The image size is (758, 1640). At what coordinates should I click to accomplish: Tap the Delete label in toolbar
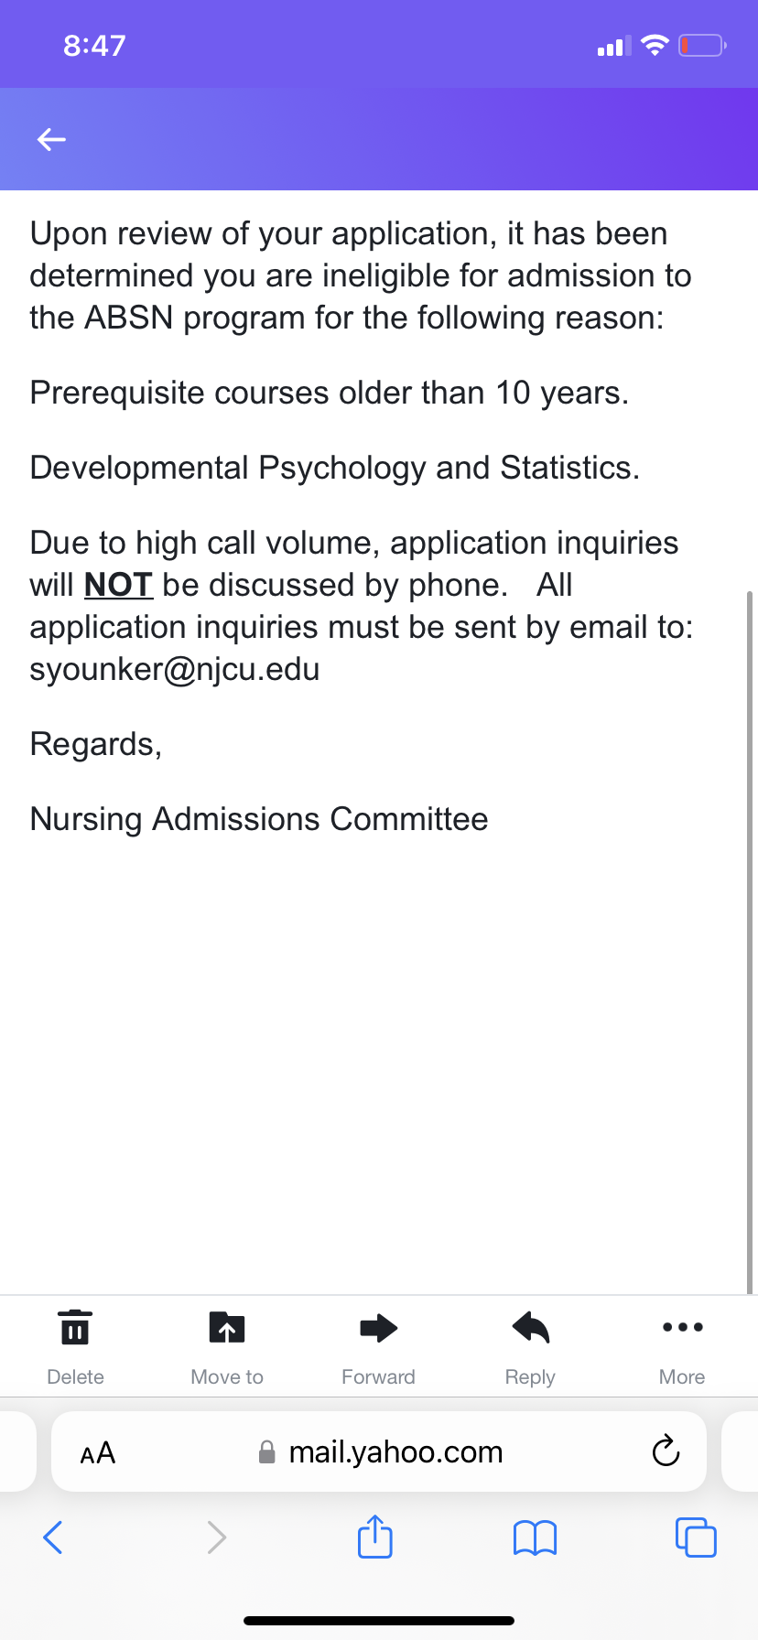coord(75,1376)
